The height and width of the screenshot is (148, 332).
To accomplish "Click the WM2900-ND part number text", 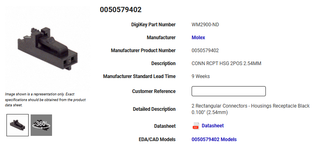I will pos(205,25).
